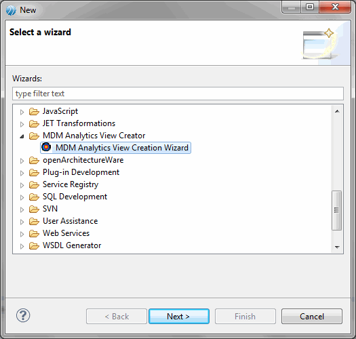Select the 'Plug-in Development' row text
Viewport: 356px width, 339px height.
pos(81,172)
